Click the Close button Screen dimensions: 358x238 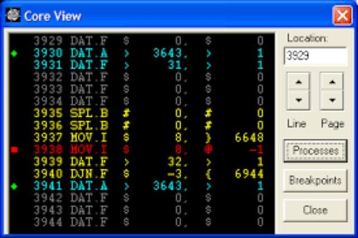[x=315, y=210]
